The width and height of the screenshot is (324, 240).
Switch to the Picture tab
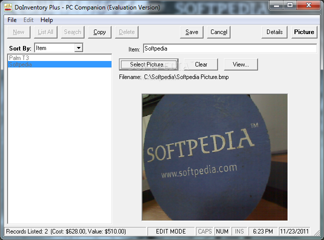coord(304,32)
